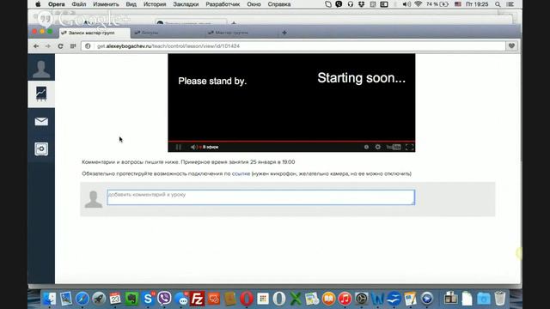The image size is (550, 309).
Task: Open Calendar in the Dock
Action: pyautogui.click(x=115, y=299)
